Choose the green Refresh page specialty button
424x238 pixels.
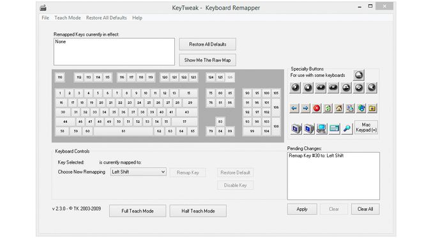pos(328,108)
